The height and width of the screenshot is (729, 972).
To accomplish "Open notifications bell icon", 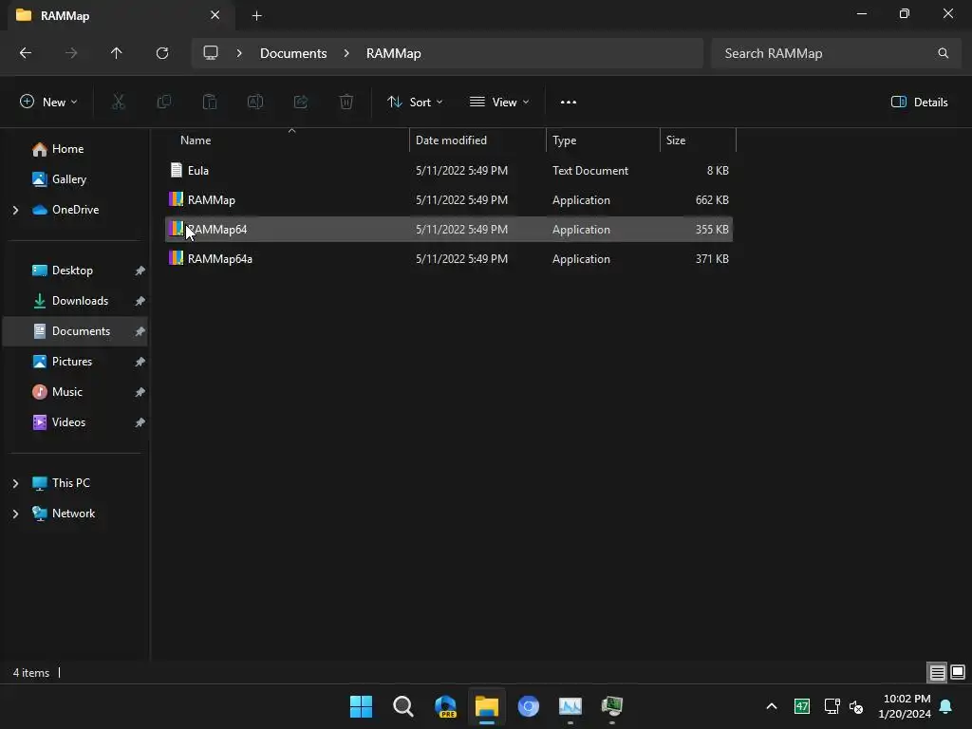I will tap(946, 706).
